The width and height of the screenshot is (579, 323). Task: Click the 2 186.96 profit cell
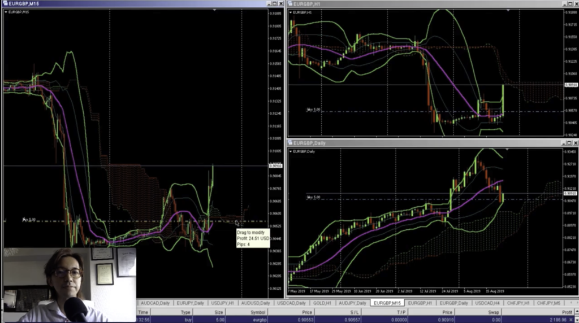pyautogui.click(x=558, y=320)
